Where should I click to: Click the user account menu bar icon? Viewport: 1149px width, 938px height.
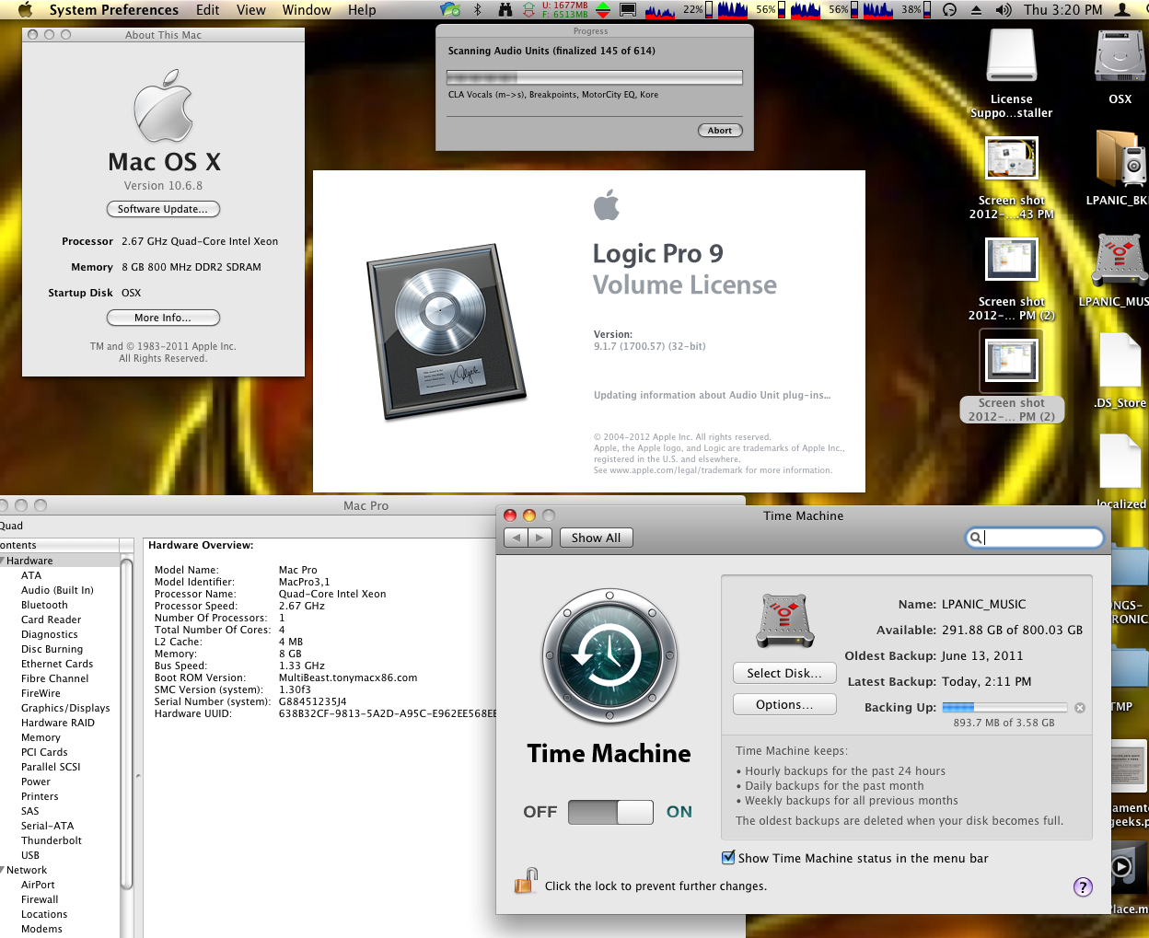[1122, 9]
